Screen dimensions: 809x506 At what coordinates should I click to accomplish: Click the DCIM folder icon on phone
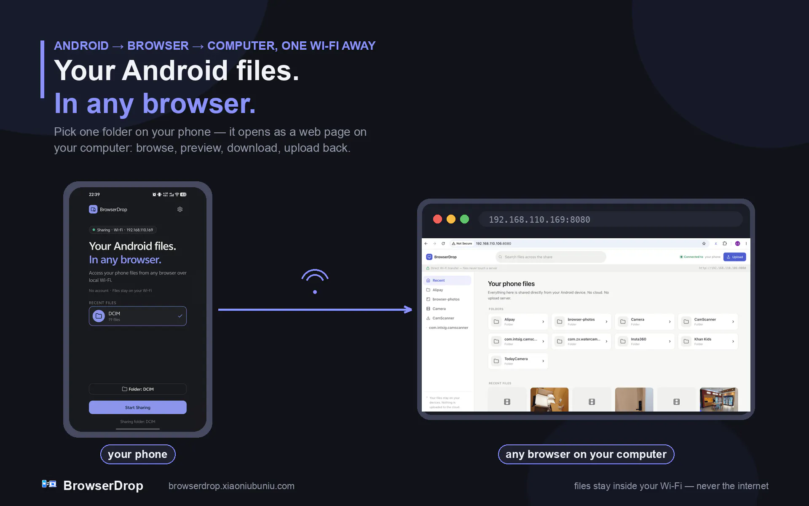pos(99,316)
